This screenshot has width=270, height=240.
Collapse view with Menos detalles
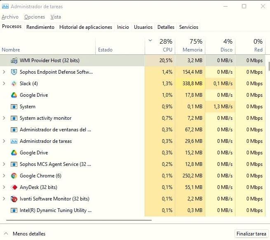point(25,234)
